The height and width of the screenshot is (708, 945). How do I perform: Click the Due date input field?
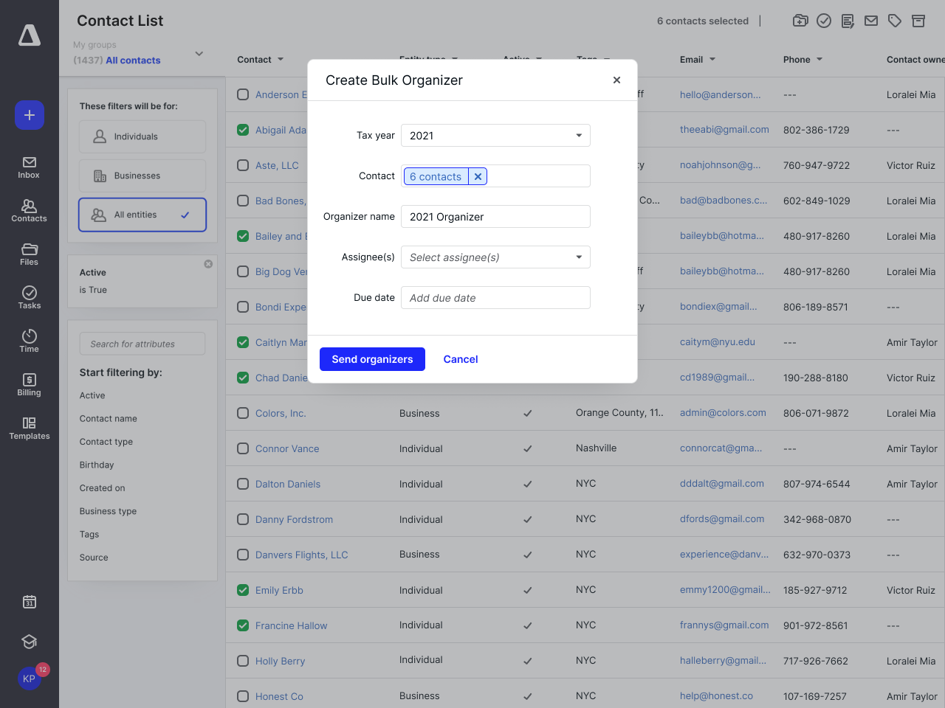pos(495,298)
